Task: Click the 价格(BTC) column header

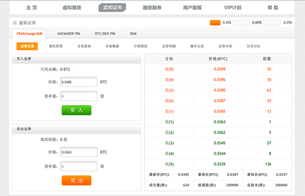Action: pos(218,59)
